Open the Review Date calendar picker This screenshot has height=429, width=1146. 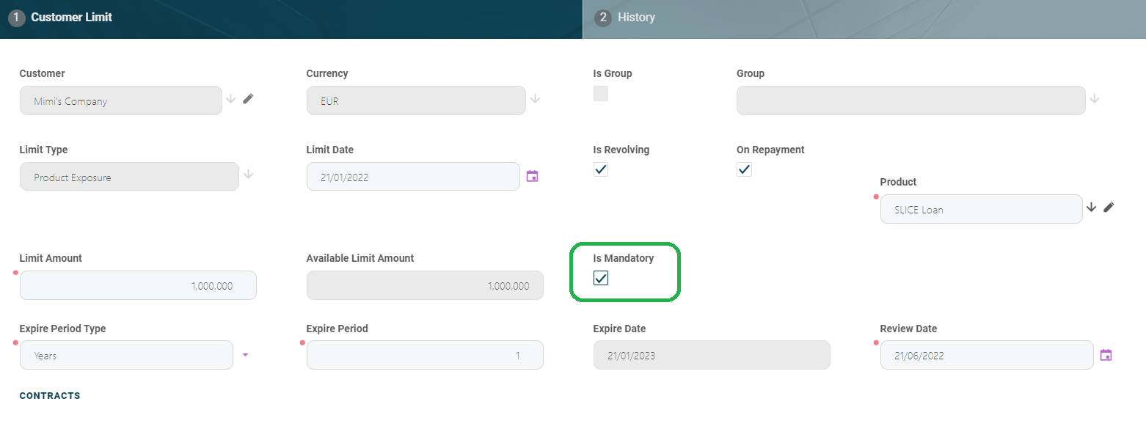(x=1106, y=355)
